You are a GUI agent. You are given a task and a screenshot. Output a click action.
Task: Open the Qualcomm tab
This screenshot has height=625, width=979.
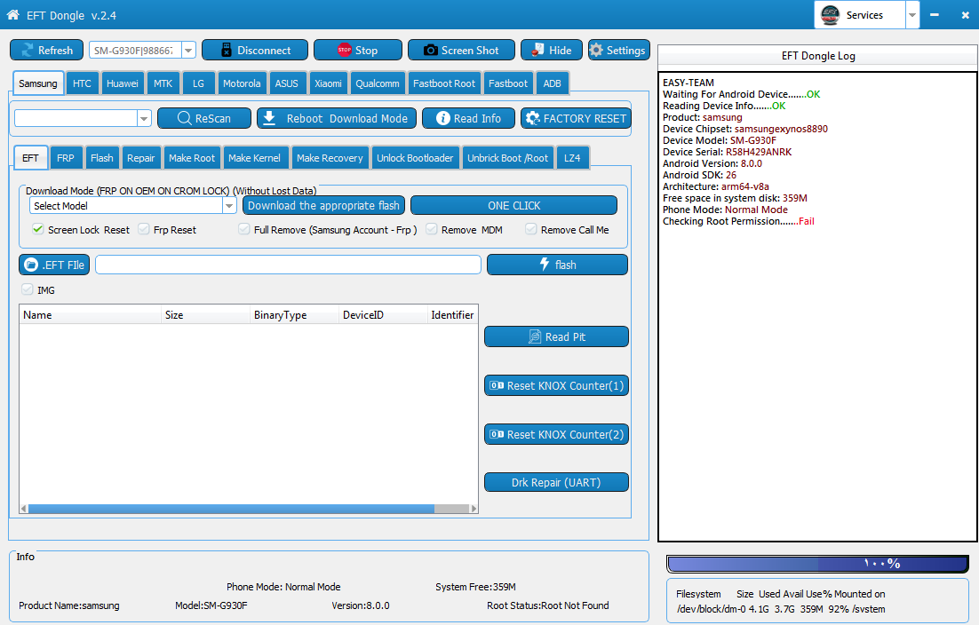(x=377, y=83)
